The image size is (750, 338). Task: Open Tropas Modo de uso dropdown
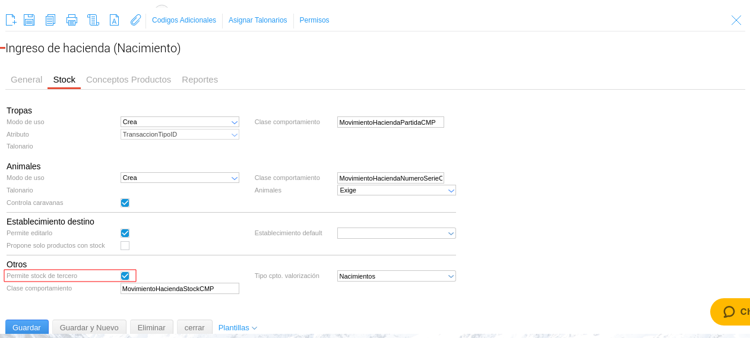[179, 122]
